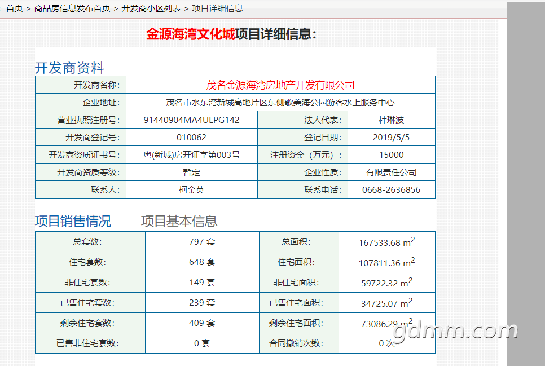545x366 pixels.
Task: Switch to 项目基本信息 tab
Action: pos(179,221)
